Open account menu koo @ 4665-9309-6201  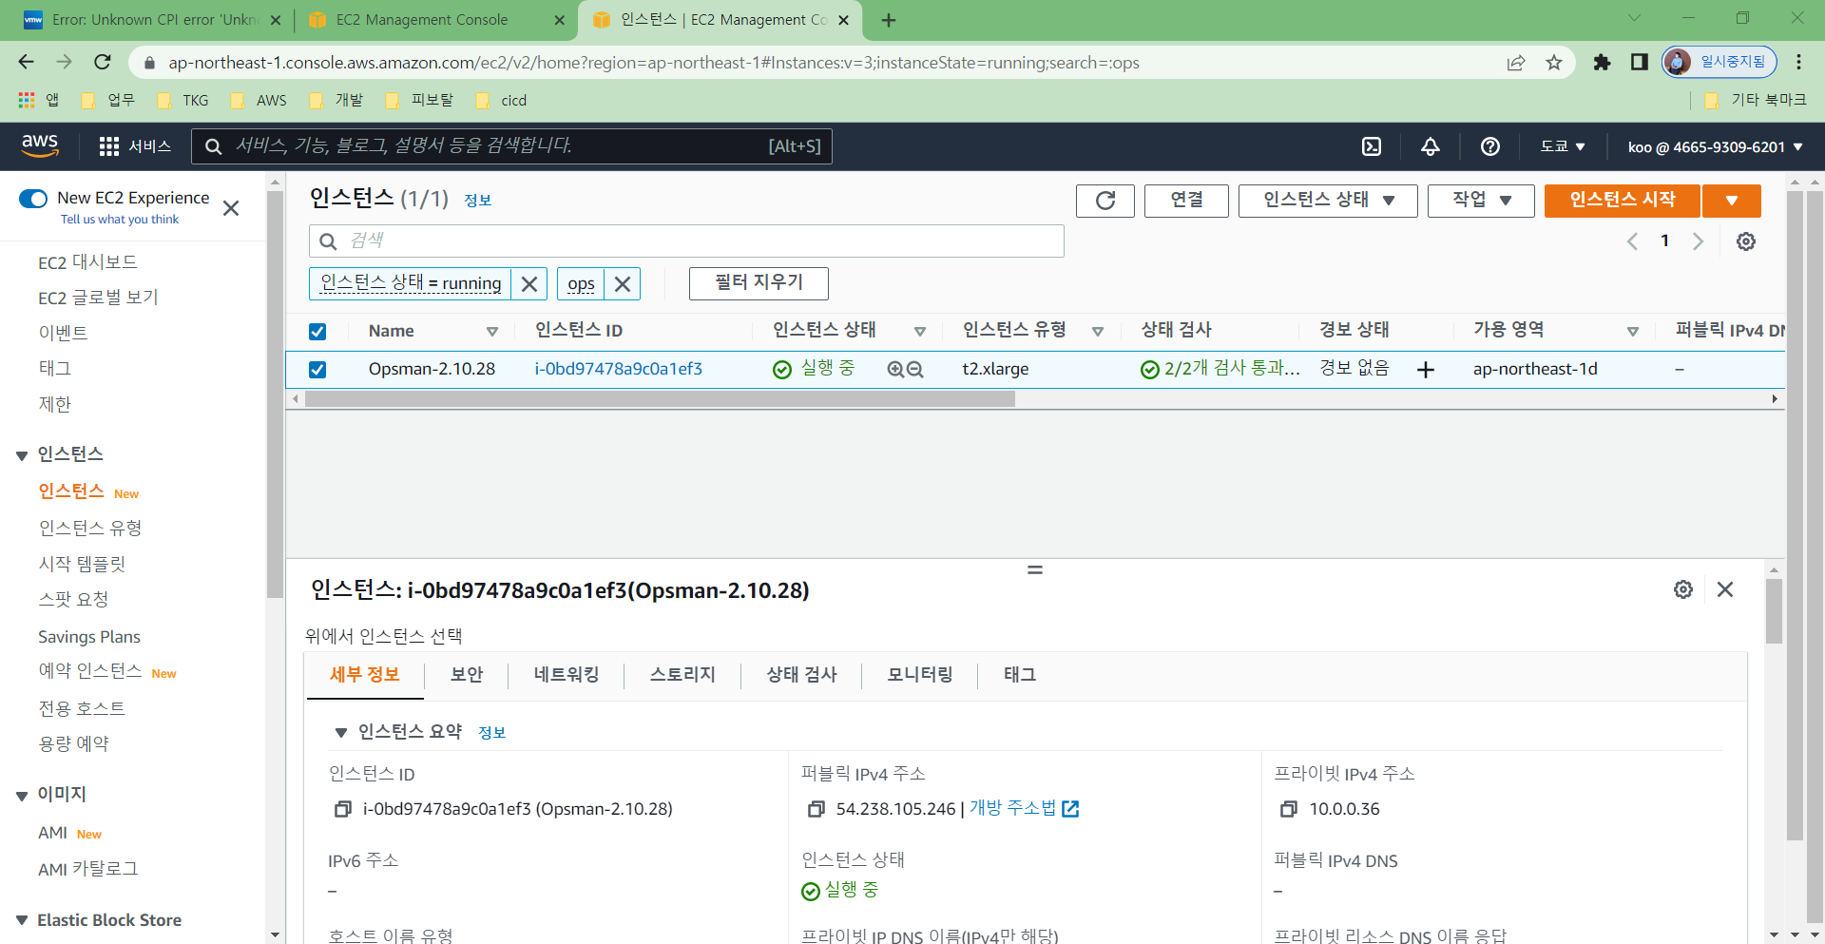[1715, 146]
